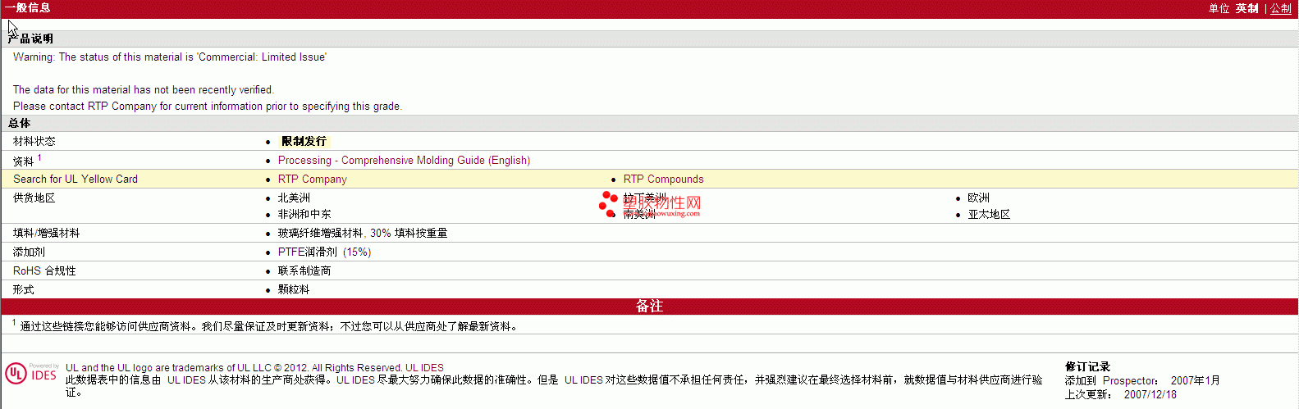The height and width of the screenshot is (409, 1299).
Task: Select the 非洲和中东 region entry
Action: (304, 215)
